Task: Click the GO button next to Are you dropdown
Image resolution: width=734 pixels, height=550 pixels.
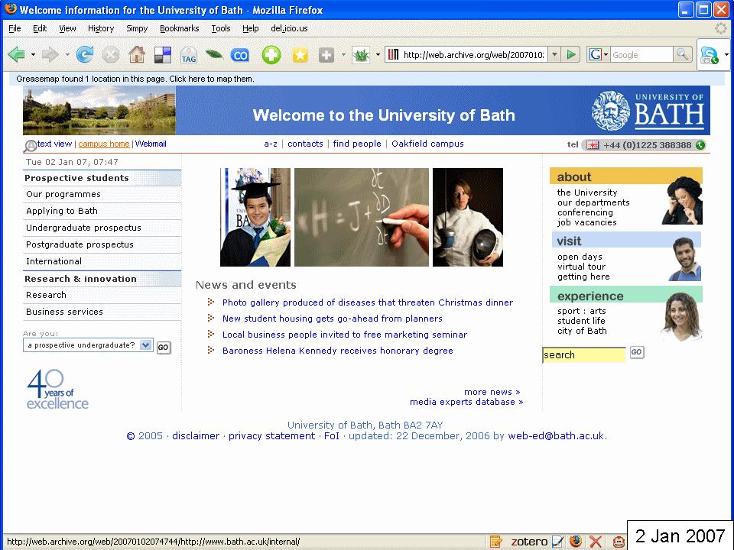Action: (164, 347)
